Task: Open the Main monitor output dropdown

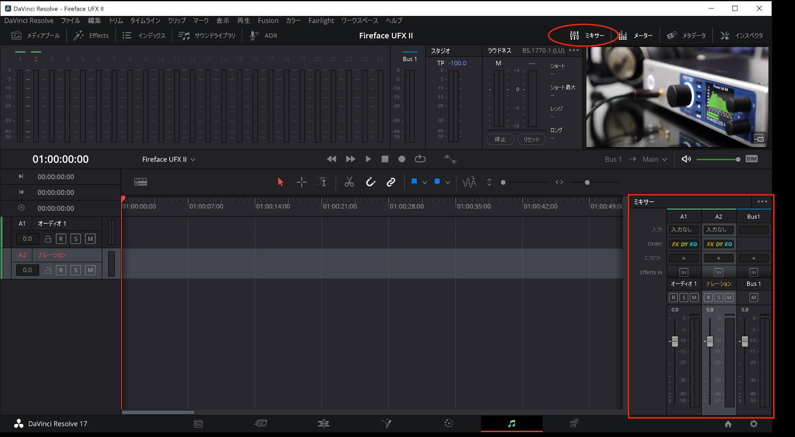Action: (x=655, y=159)
